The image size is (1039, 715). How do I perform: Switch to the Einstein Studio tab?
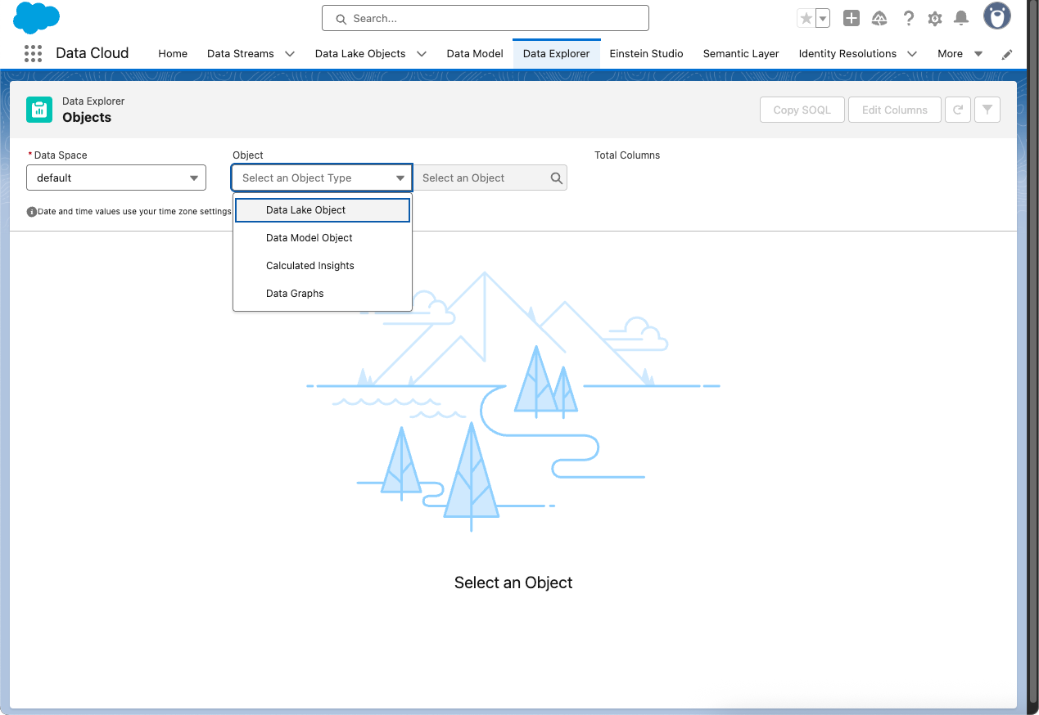point(646,54)
